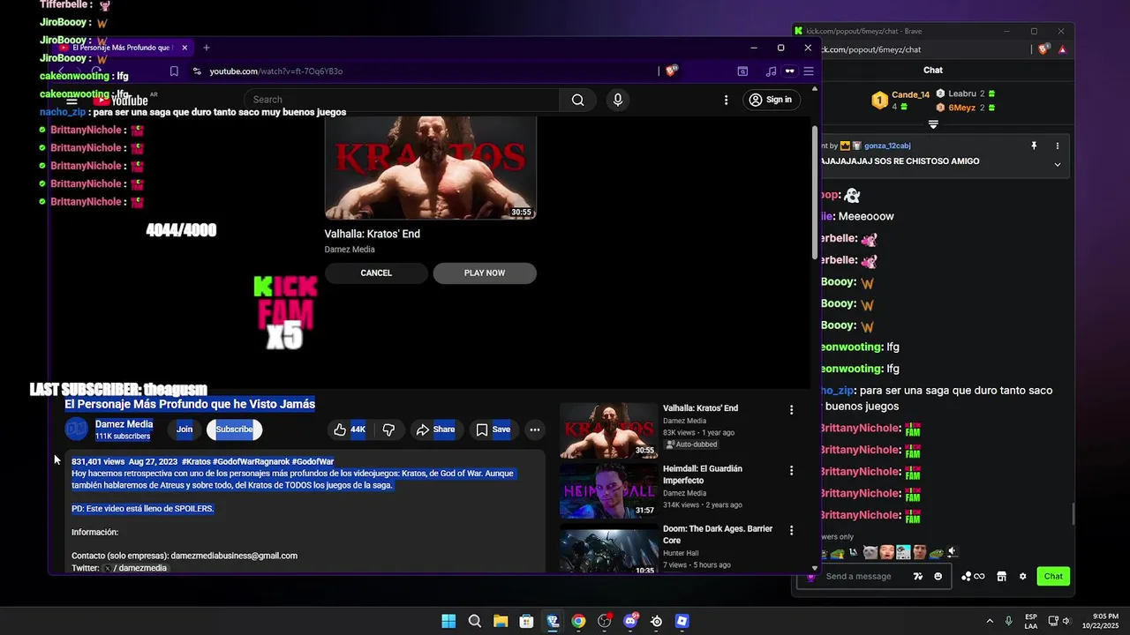Expand the Kick gift leaderboard

click(x=933, y=124)
